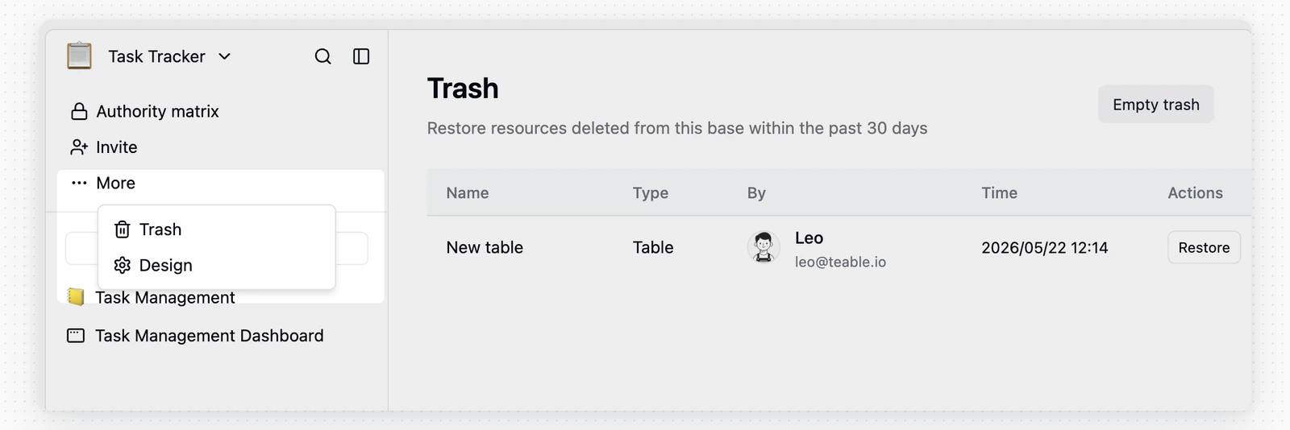Click the Authority matrix lock icon
This screenshot has width=1290, height=430.
coord(79,111)
